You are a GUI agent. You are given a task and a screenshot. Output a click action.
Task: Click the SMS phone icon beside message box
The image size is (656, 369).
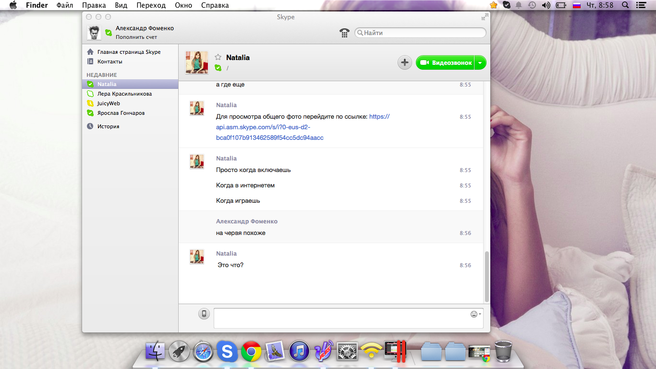204,314
